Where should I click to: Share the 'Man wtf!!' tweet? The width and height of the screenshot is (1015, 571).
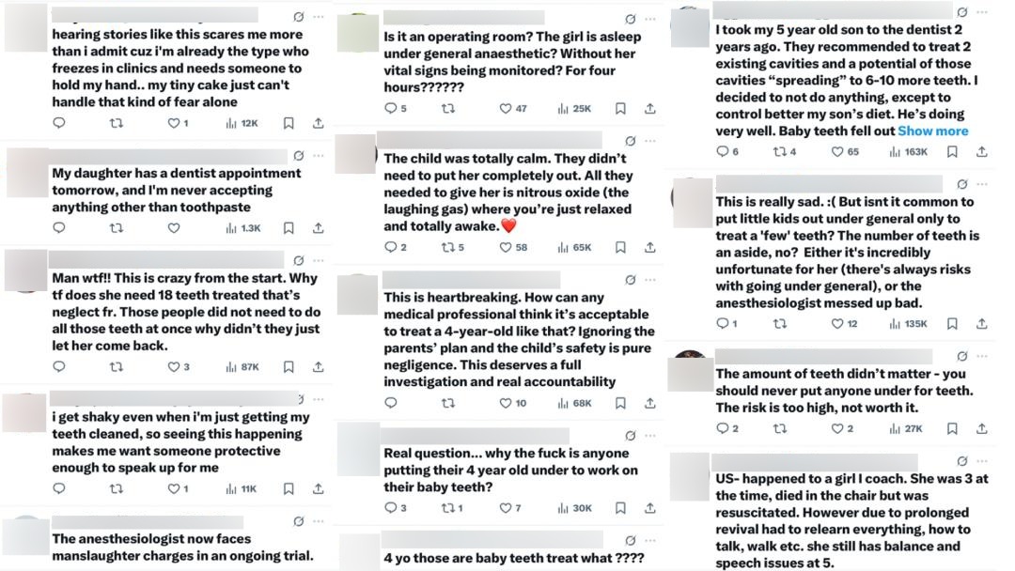[x=319, y=367]
